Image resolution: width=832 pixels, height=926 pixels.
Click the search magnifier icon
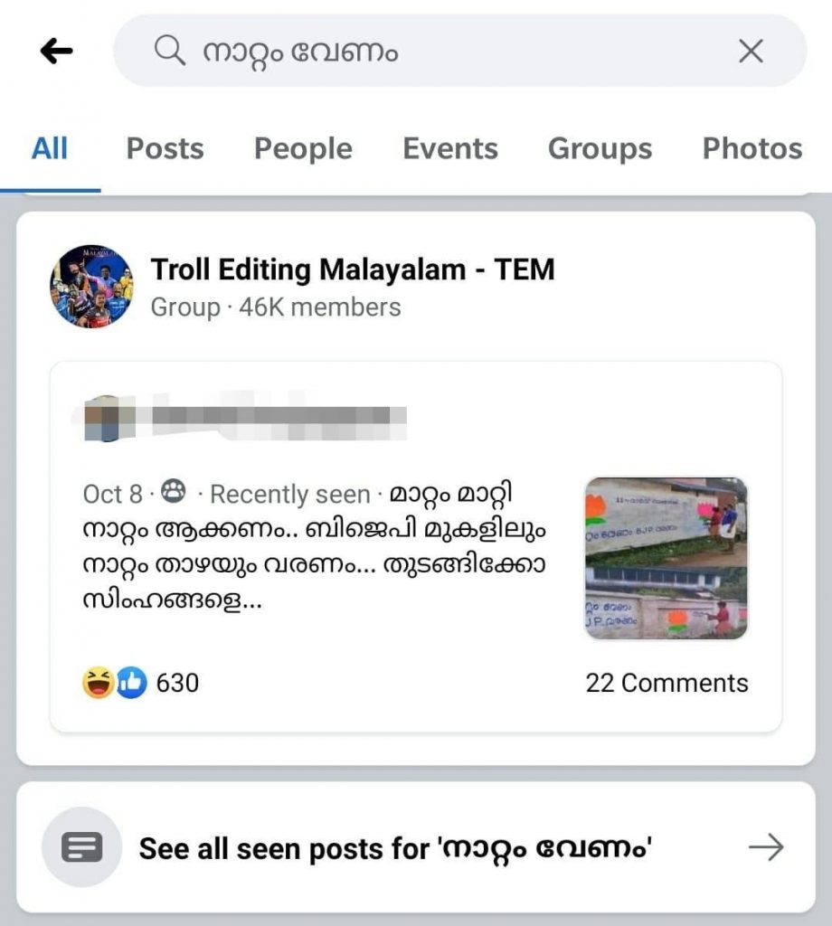pyautogui.click(x=169, y=52)
